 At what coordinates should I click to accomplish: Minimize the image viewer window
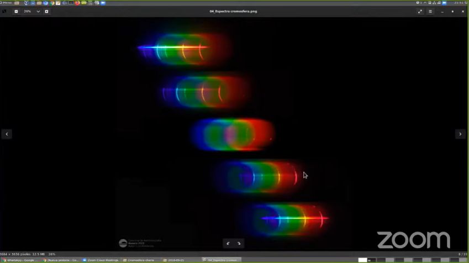point(442,11)
